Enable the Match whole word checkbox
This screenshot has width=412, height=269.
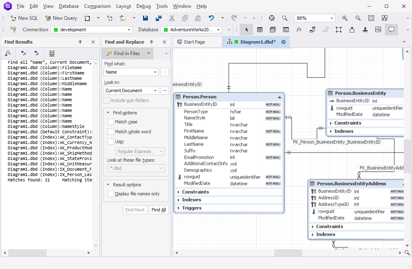tap(110, 132)
